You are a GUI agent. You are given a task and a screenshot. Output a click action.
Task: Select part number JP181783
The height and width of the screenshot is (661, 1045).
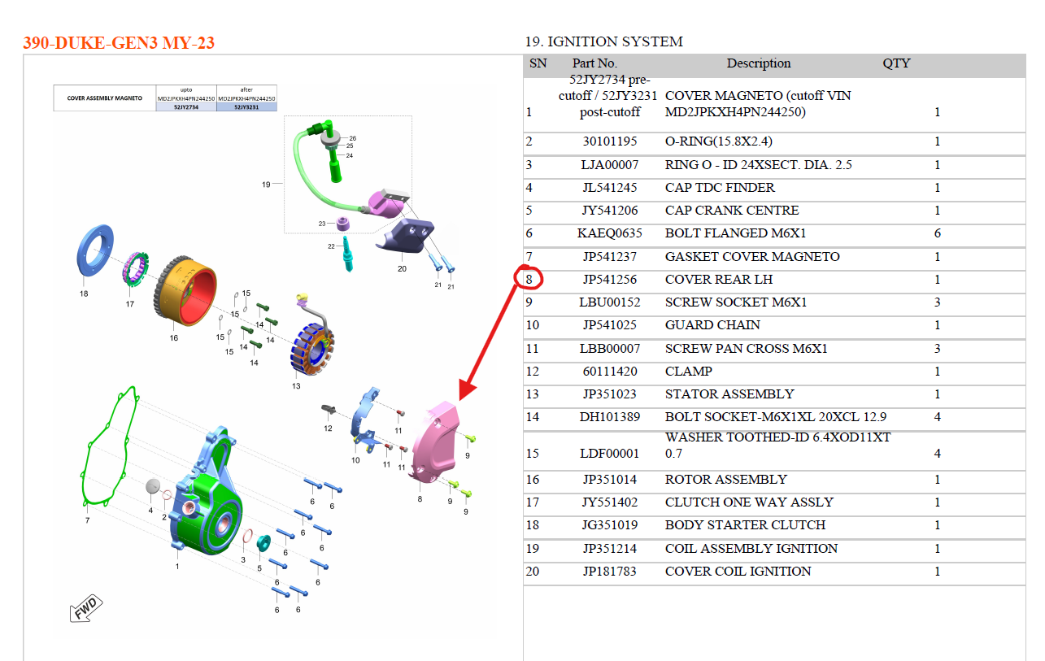tap(610, 572)
